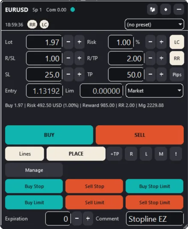Decrease the R/TP value with minus

[x=150, y=58]
